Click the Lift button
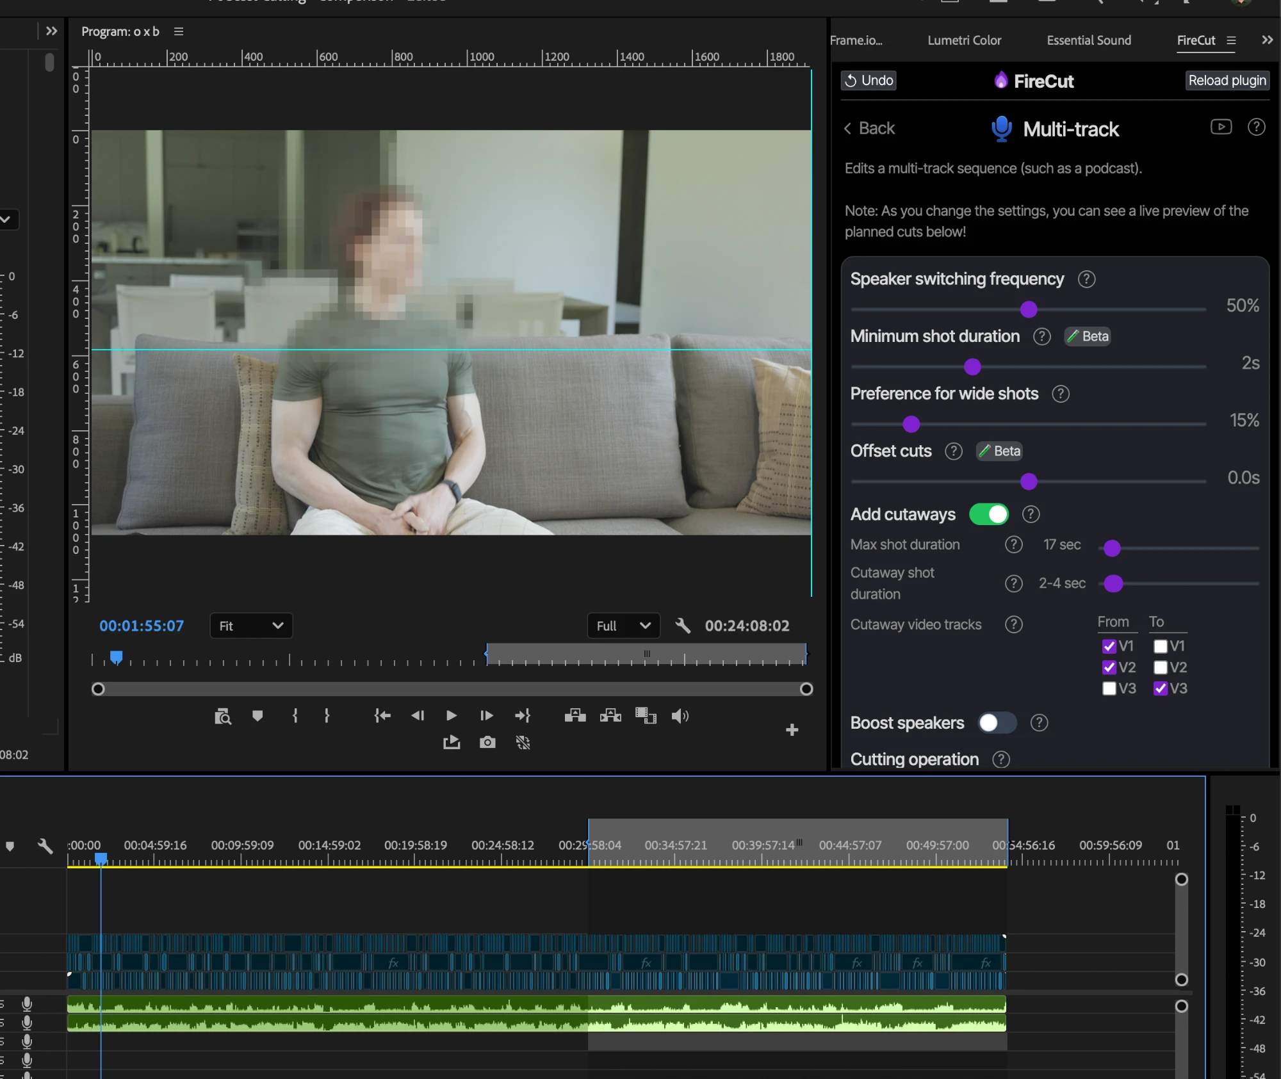 coord(575,715)
